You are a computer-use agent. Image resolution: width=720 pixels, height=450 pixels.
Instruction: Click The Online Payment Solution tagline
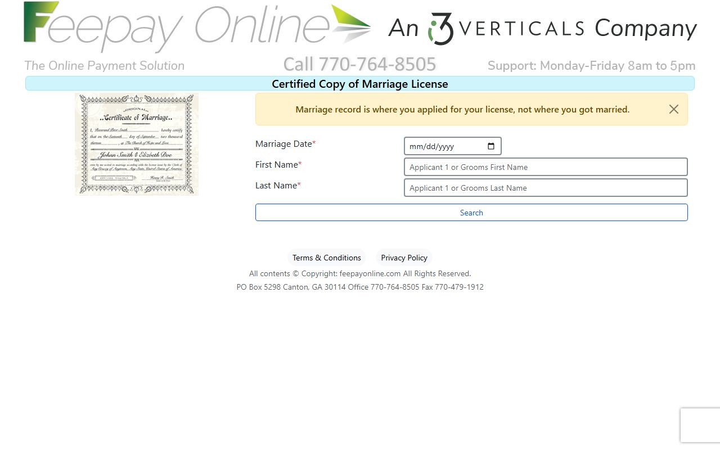[105, 66]
